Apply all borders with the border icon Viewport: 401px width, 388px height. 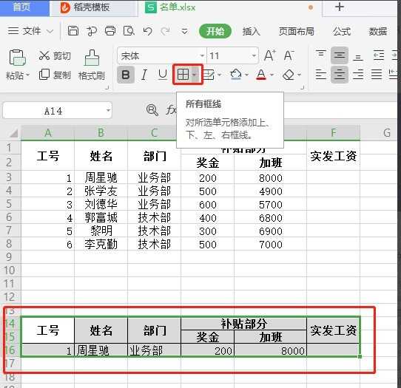pos(183,75)
